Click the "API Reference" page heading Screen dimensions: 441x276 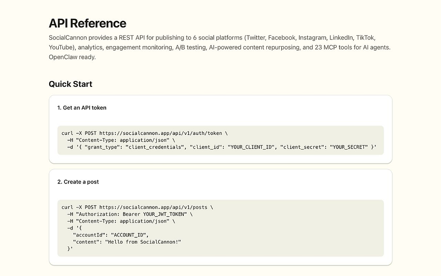(87, 23)
